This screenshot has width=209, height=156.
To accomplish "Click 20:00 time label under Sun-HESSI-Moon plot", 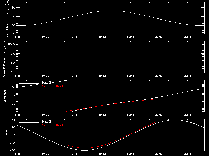I will click(159, 76).
